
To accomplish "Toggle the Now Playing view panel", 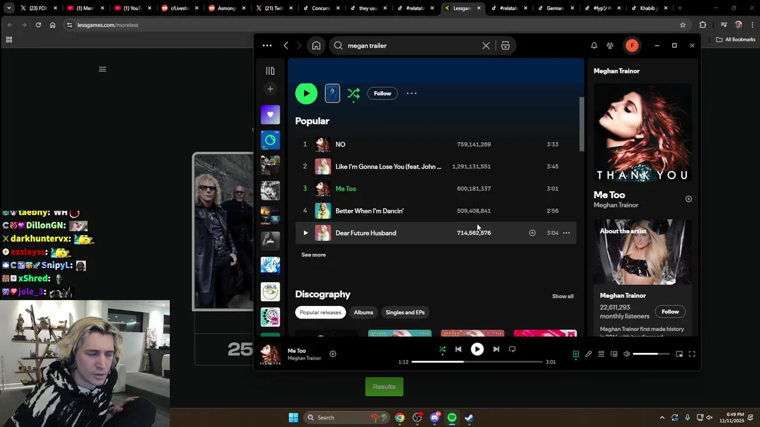I will pos(575,354).
